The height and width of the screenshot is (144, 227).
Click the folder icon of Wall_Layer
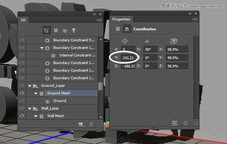click(35, 108)
